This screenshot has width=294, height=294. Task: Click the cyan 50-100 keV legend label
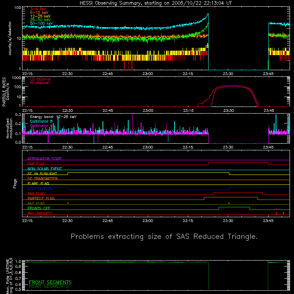(42, 24)
